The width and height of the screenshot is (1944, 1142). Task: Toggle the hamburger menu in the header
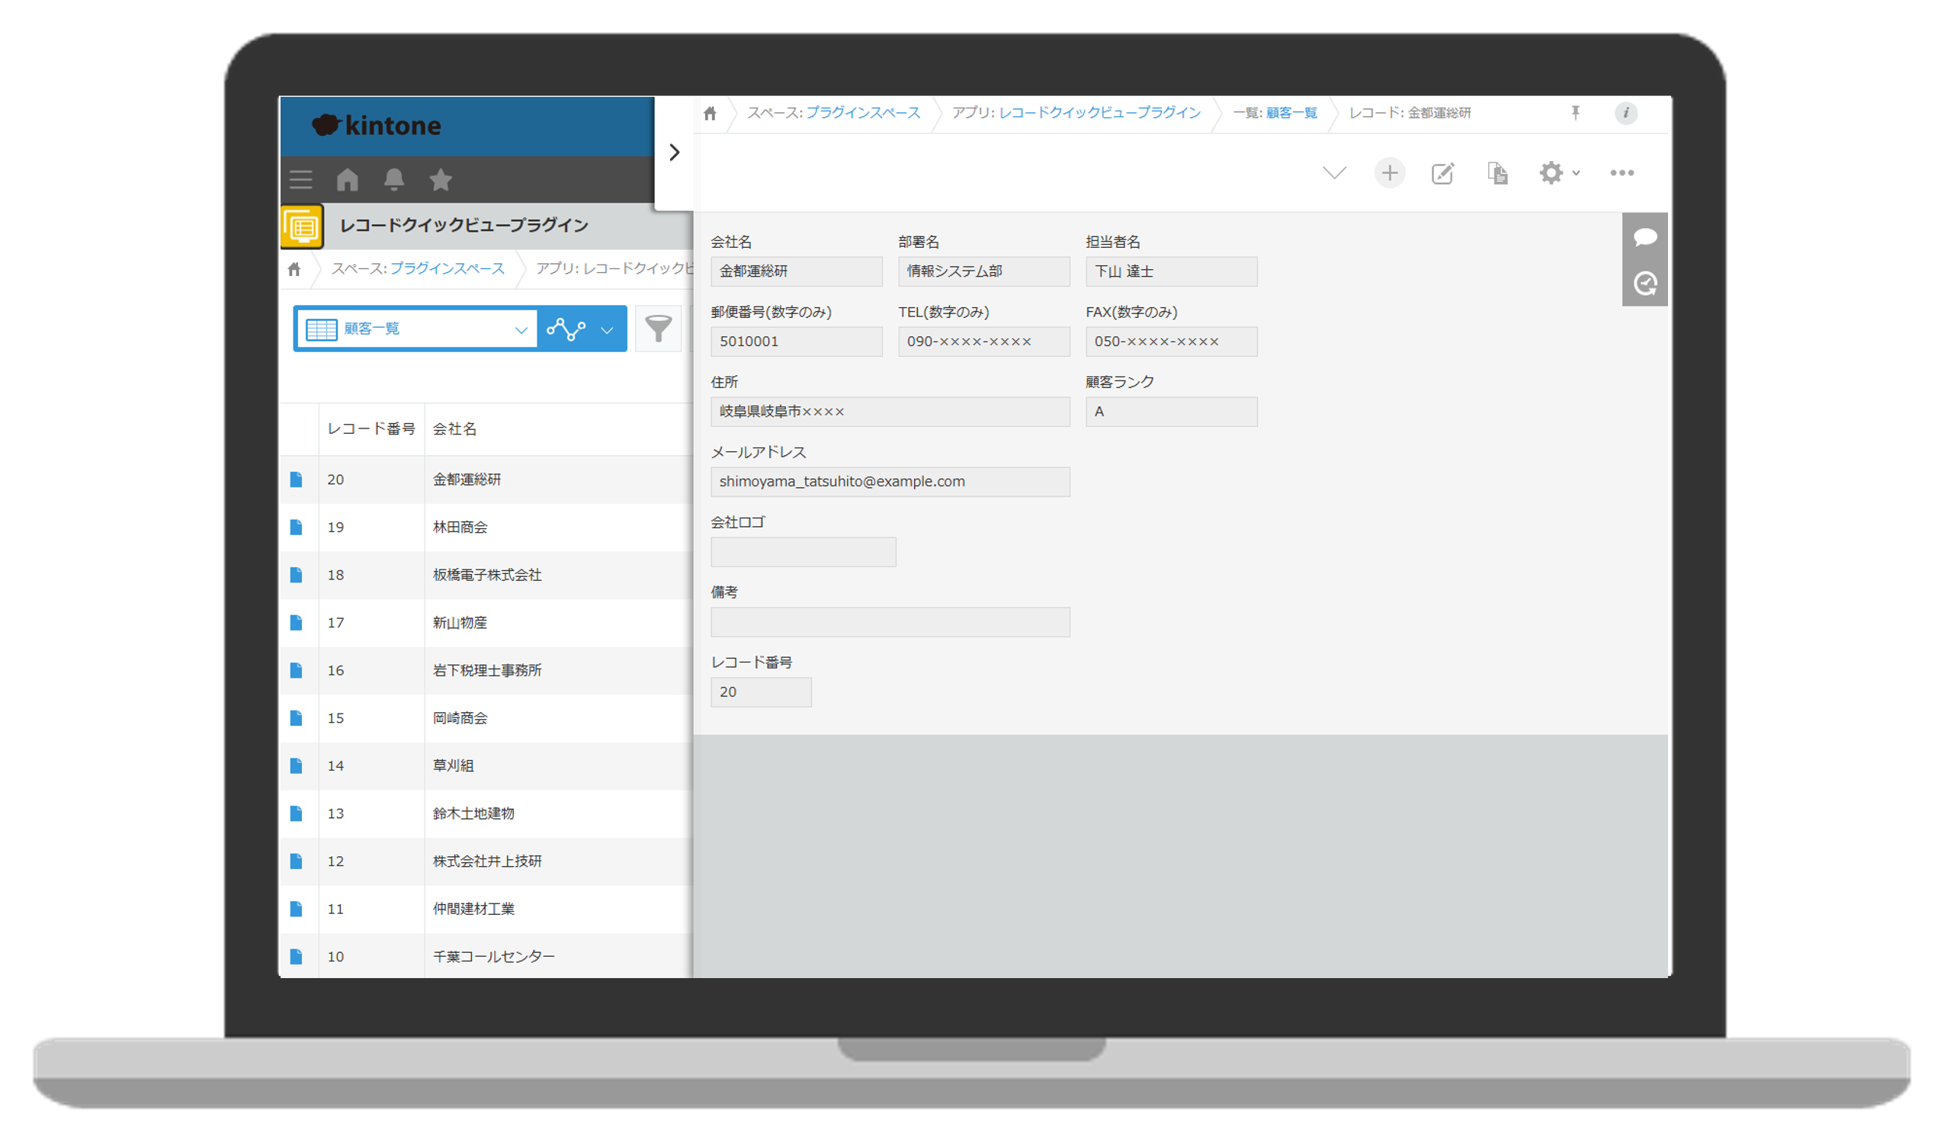point(301,180)
